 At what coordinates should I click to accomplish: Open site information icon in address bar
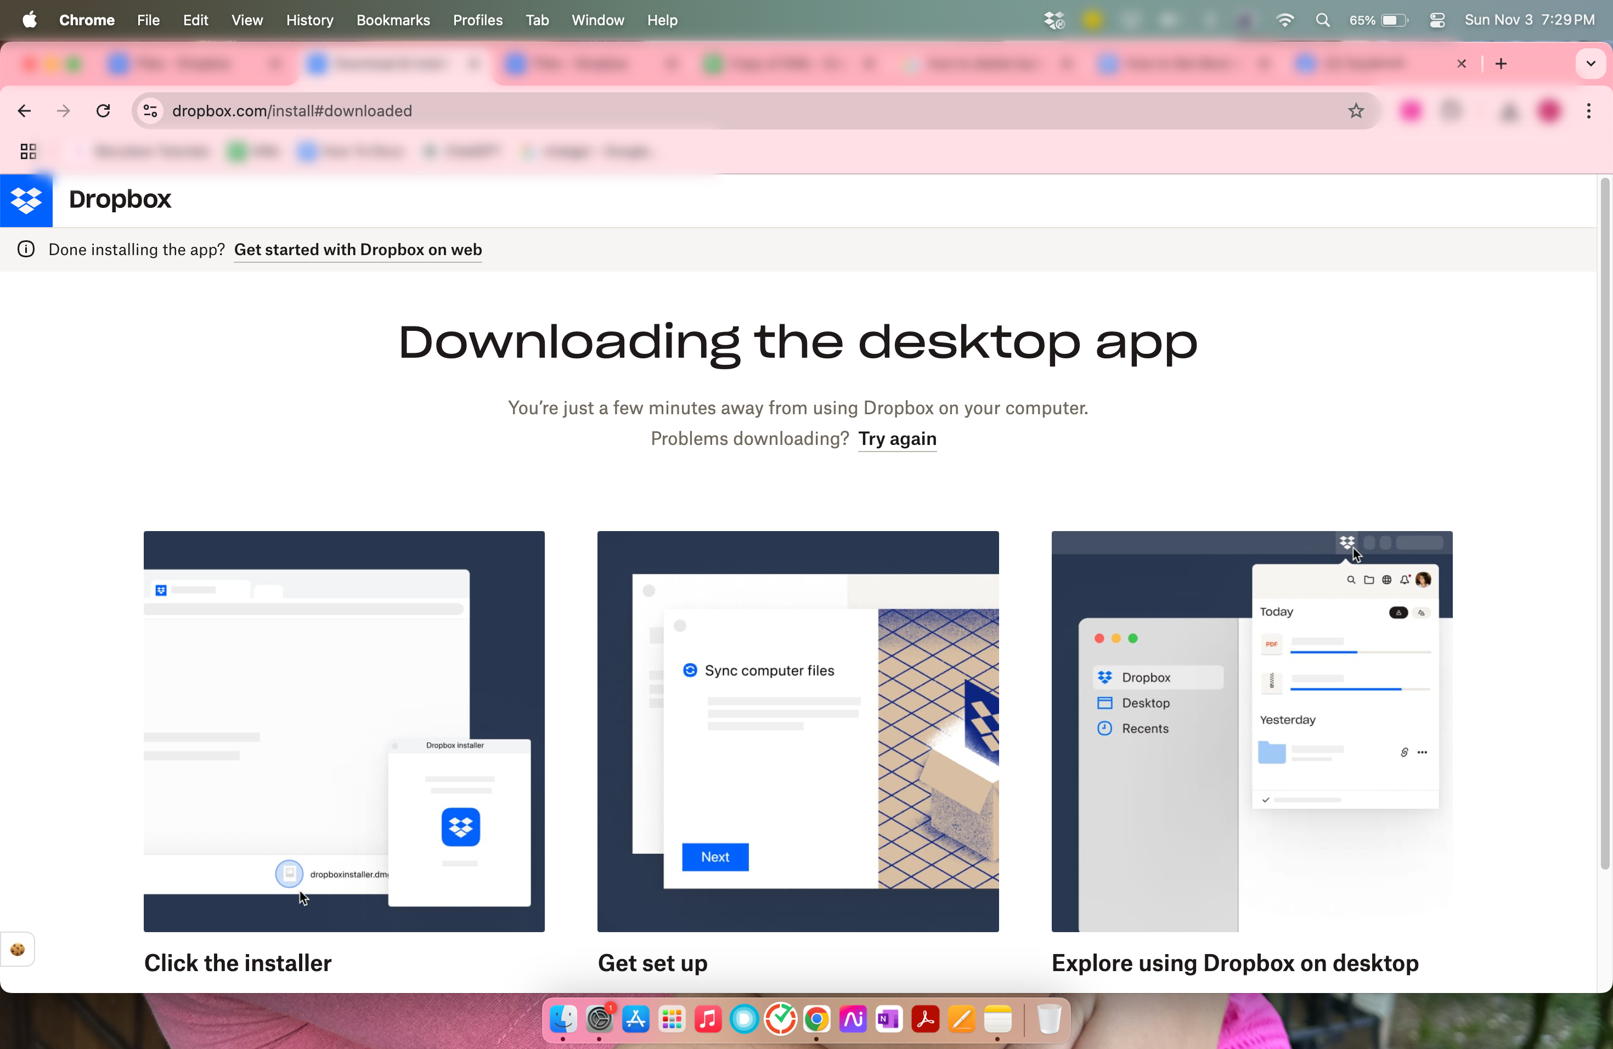[150, 110]
